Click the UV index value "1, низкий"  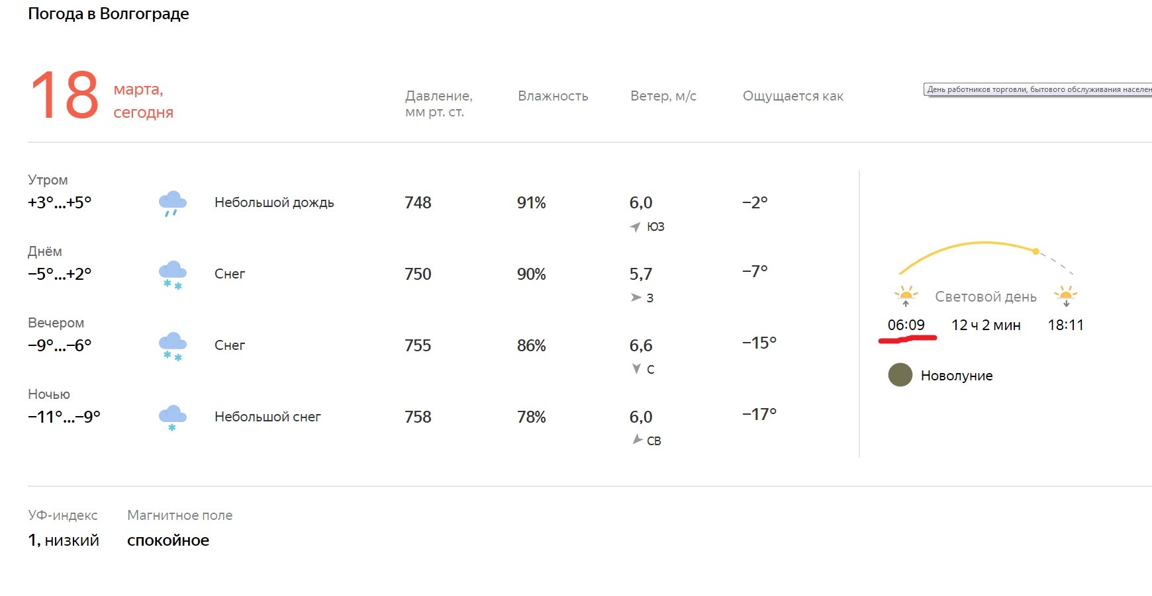[x=64, y=540]
